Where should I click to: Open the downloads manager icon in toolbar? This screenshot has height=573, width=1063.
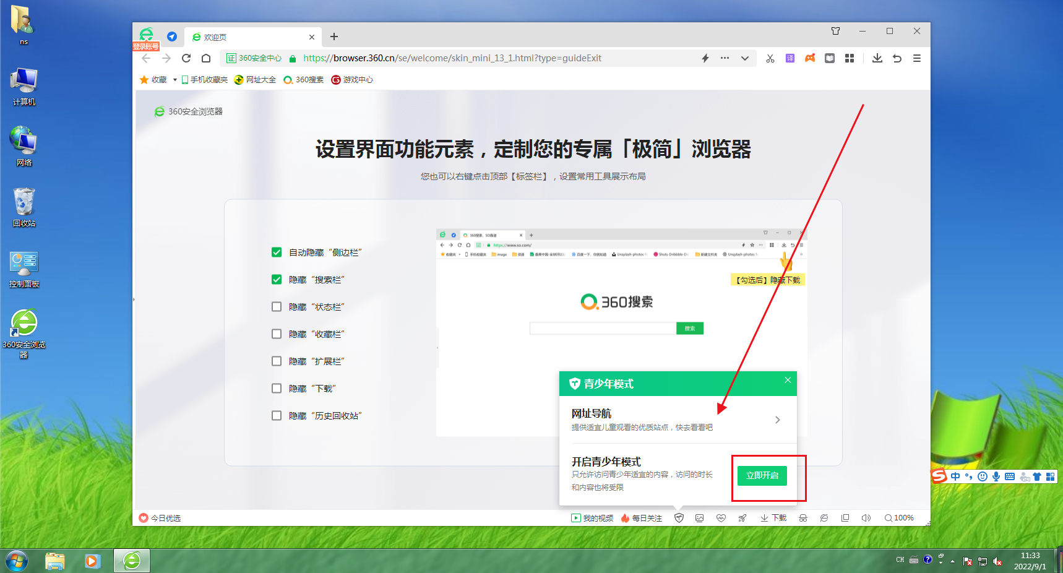877,58
